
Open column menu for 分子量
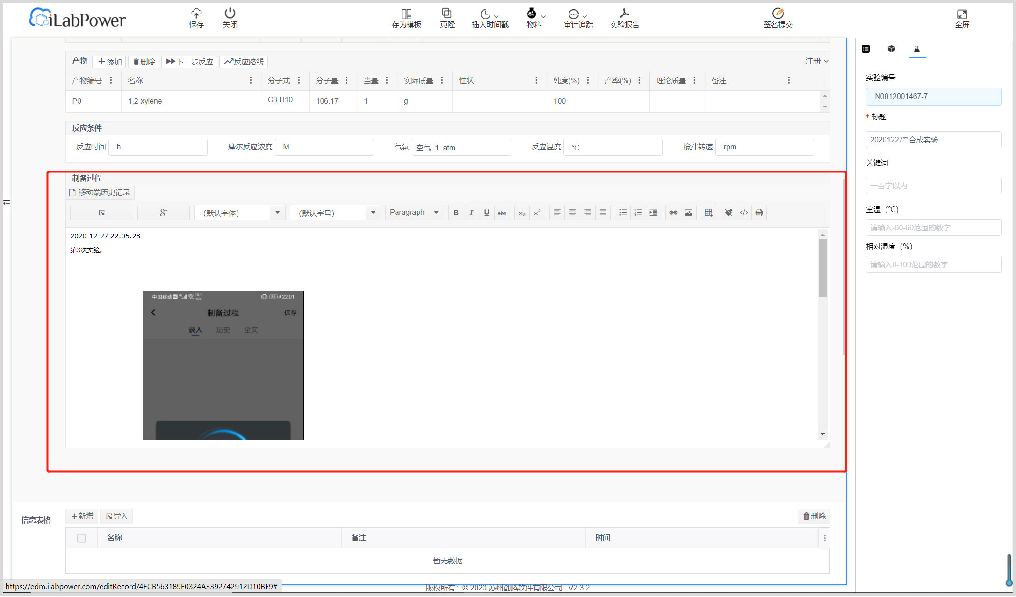click(x=346, y=80)
